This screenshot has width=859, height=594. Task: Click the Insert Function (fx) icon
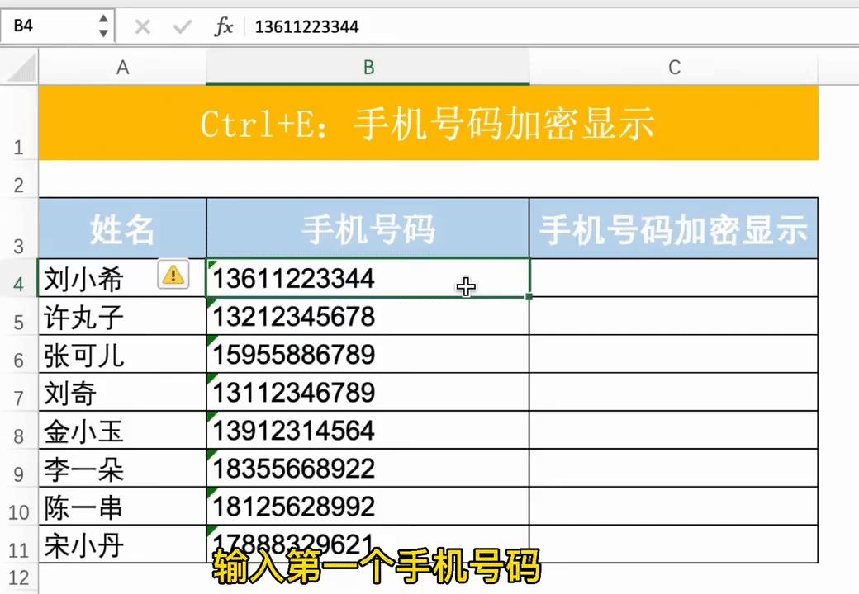point(224,26)
